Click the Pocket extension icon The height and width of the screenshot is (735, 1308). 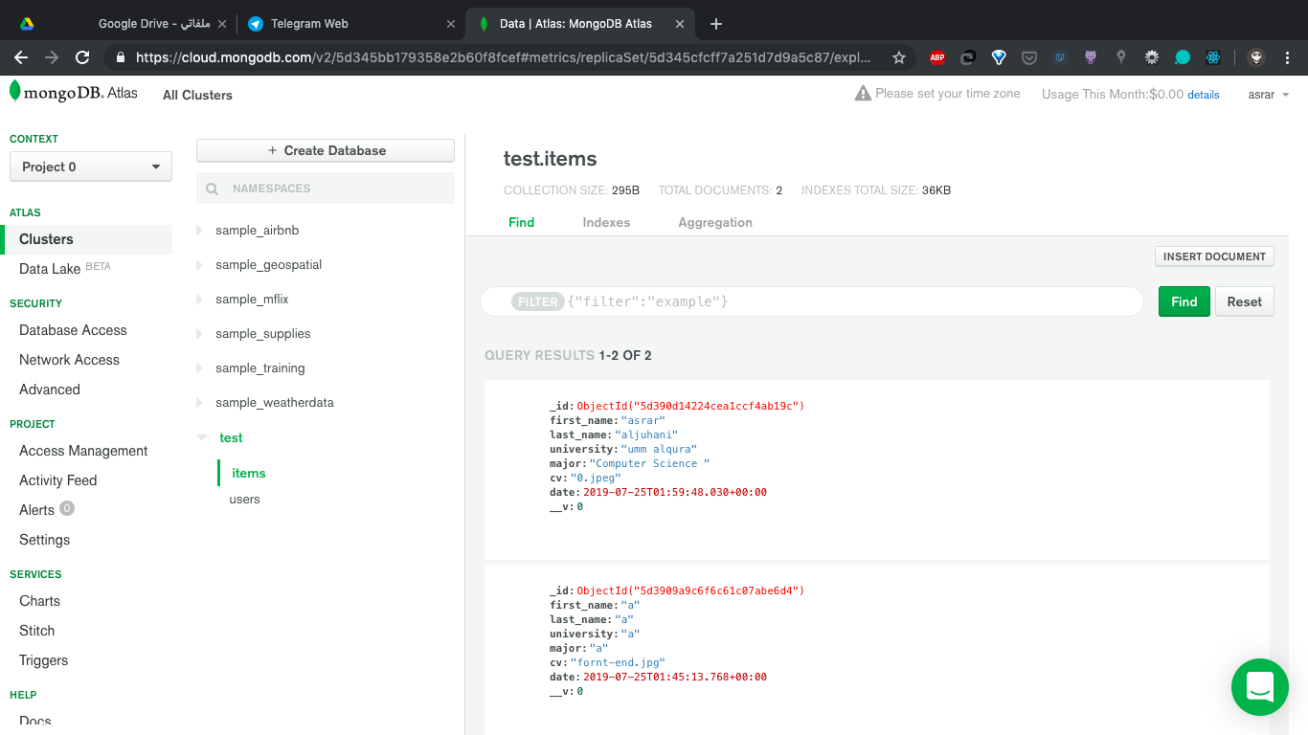pyautogui.click(x=1028, y=57)
